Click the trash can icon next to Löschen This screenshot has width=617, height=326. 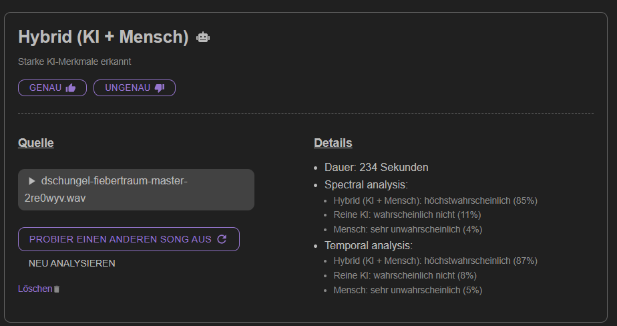click(x=57, y=289)
